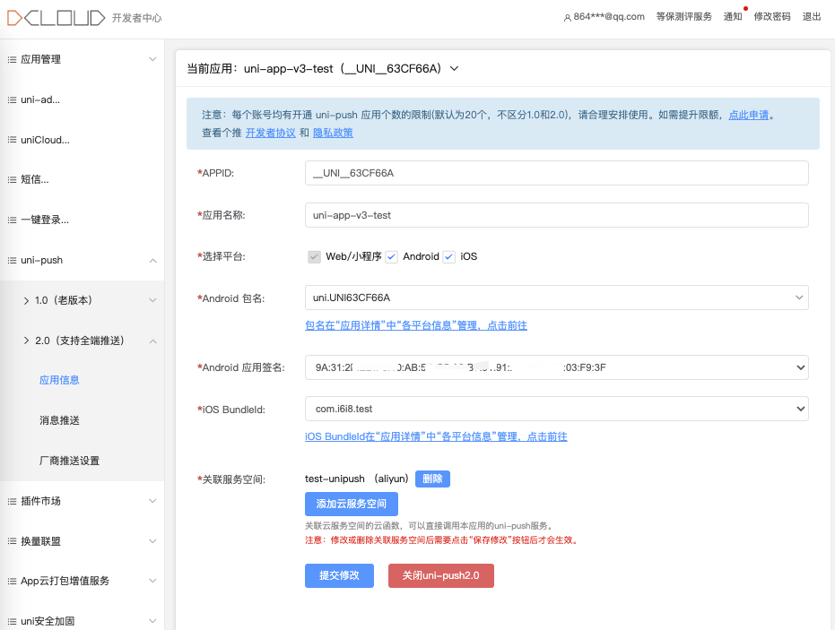
Task: Click 修改密码 in the header
Action: point(772,16)
